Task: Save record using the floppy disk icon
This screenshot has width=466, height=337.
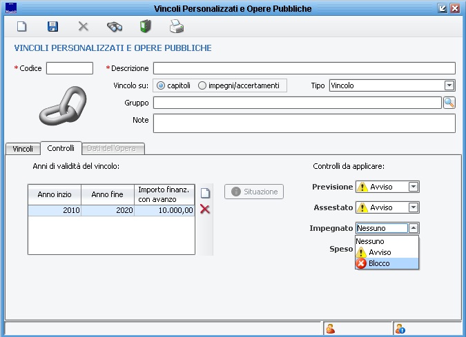Action: 52,27
